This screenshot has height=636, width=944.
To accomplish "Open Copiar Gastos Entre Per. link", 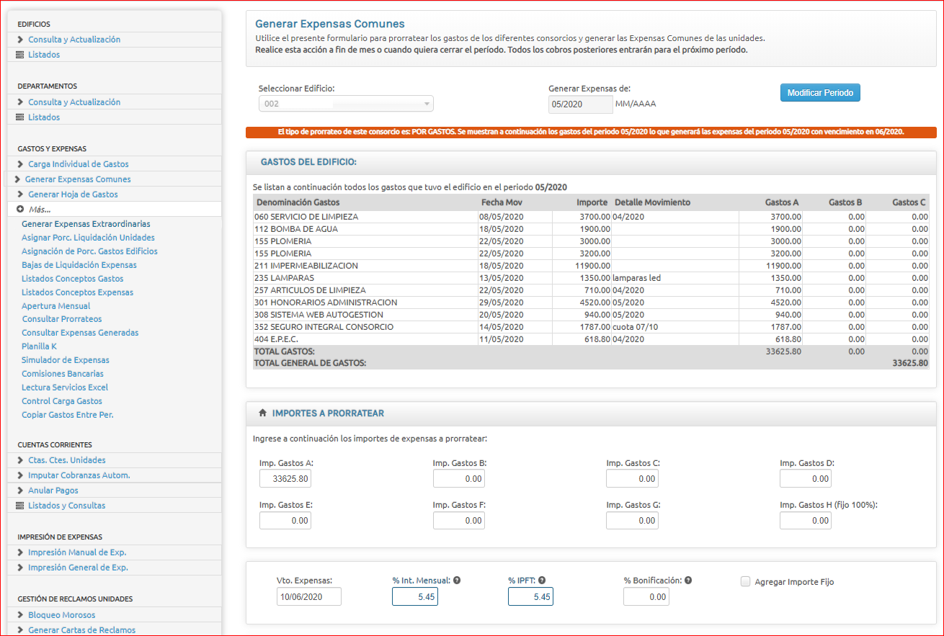I will 68,415.
